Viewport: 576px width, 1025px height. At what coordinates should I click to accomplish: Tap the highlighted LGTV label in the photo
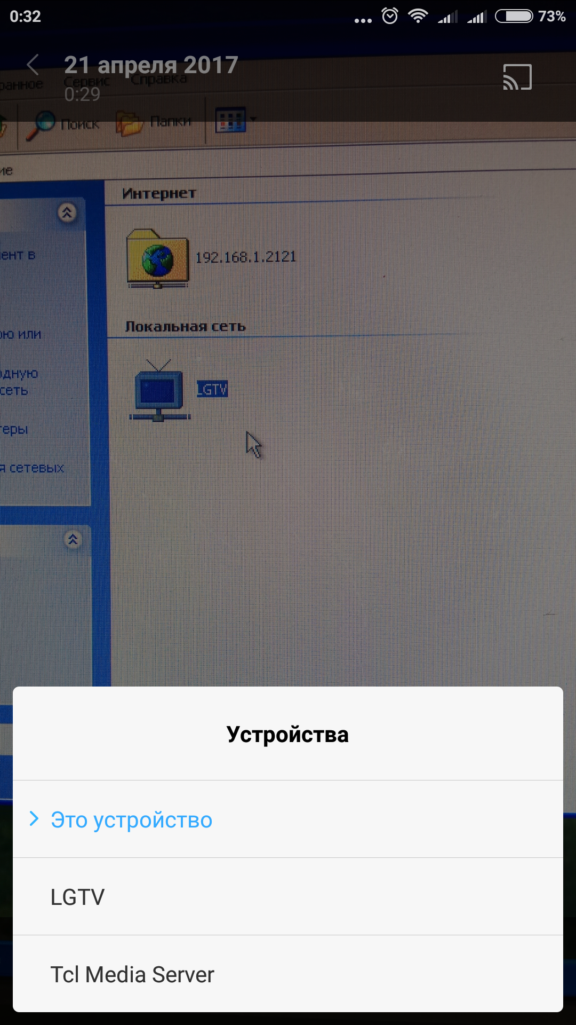(x=212, y=389)
